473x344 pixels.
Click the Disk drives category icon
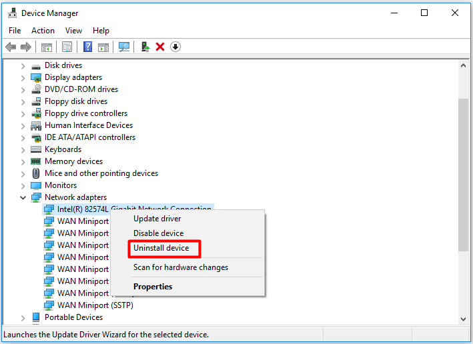coord(36,66)
